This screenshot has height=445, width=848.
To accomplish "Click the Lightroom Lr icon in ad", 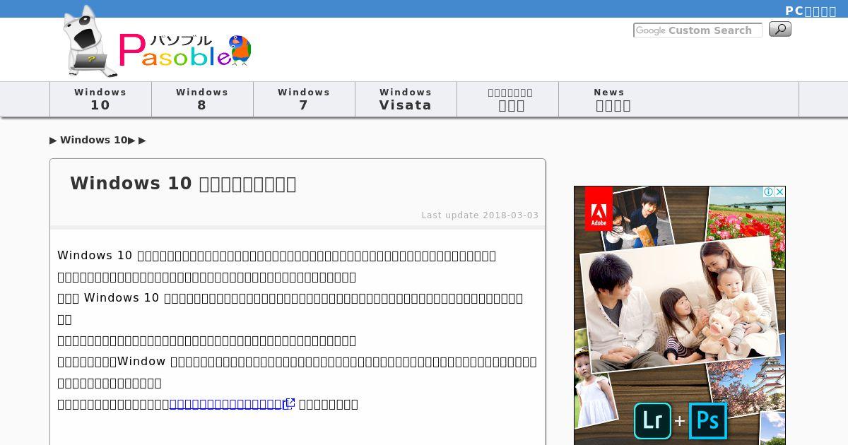I will pos(652,421).
